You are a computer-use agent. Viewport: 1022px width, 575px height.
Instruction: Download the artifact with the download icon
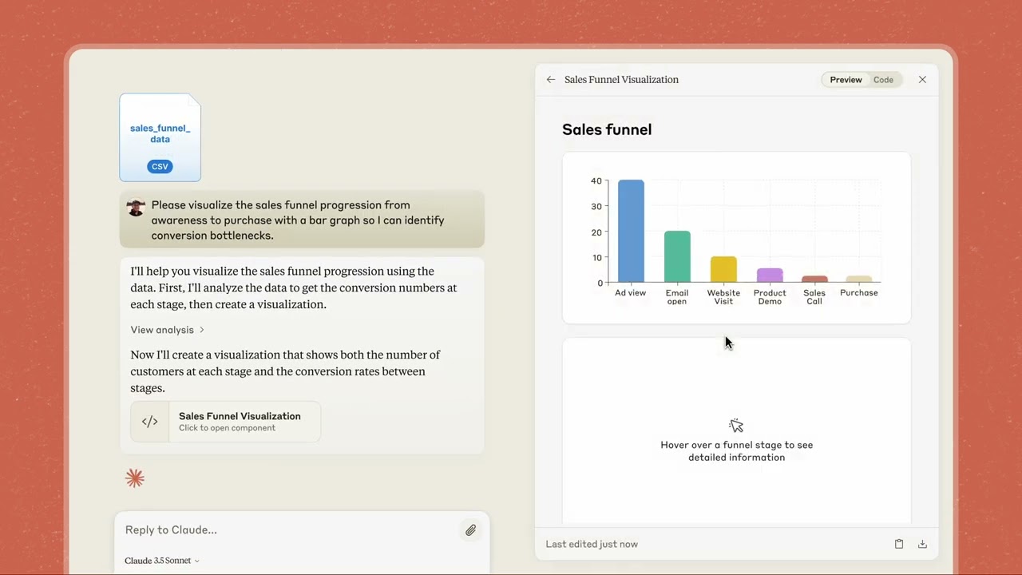(x=922, y=544)
